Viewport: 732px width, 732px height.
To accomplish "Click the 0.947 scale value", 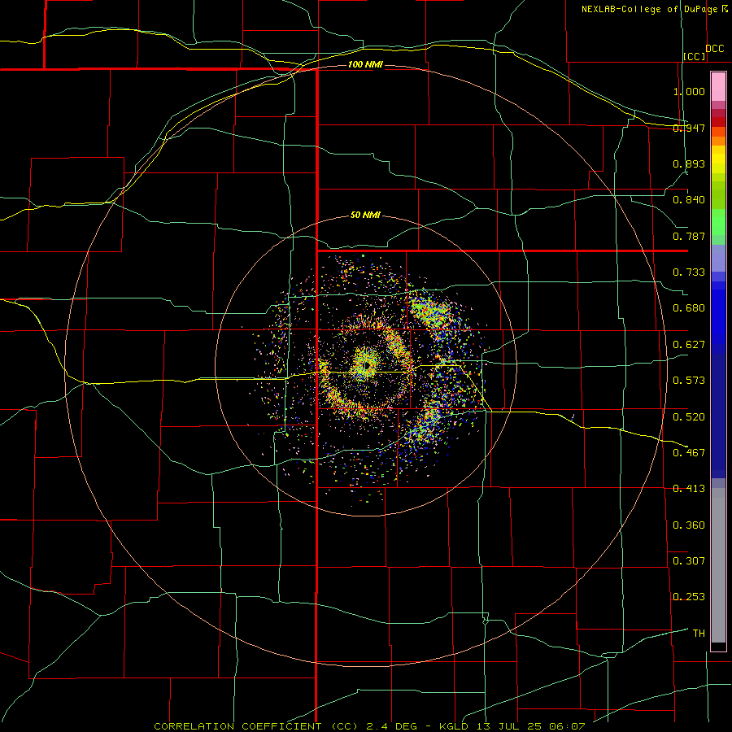I will [689, 128].
